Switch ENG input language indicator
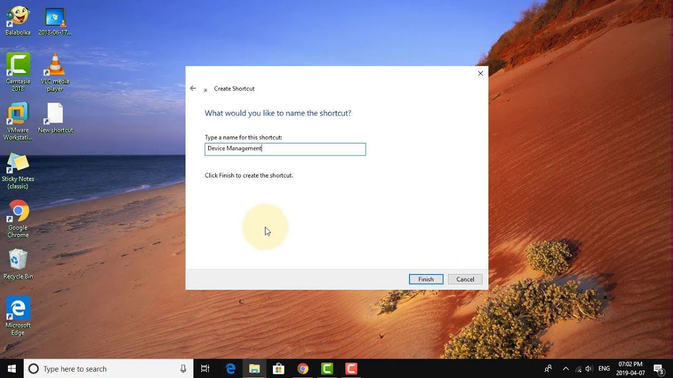Screen dimensions: 673x378 [604, 369]
